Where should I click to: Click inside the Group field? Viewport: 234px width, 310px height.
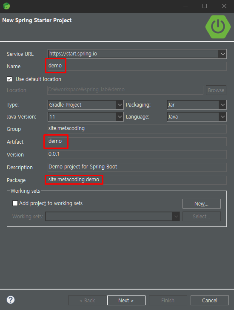pyautogui.click(x=137, y=129)
